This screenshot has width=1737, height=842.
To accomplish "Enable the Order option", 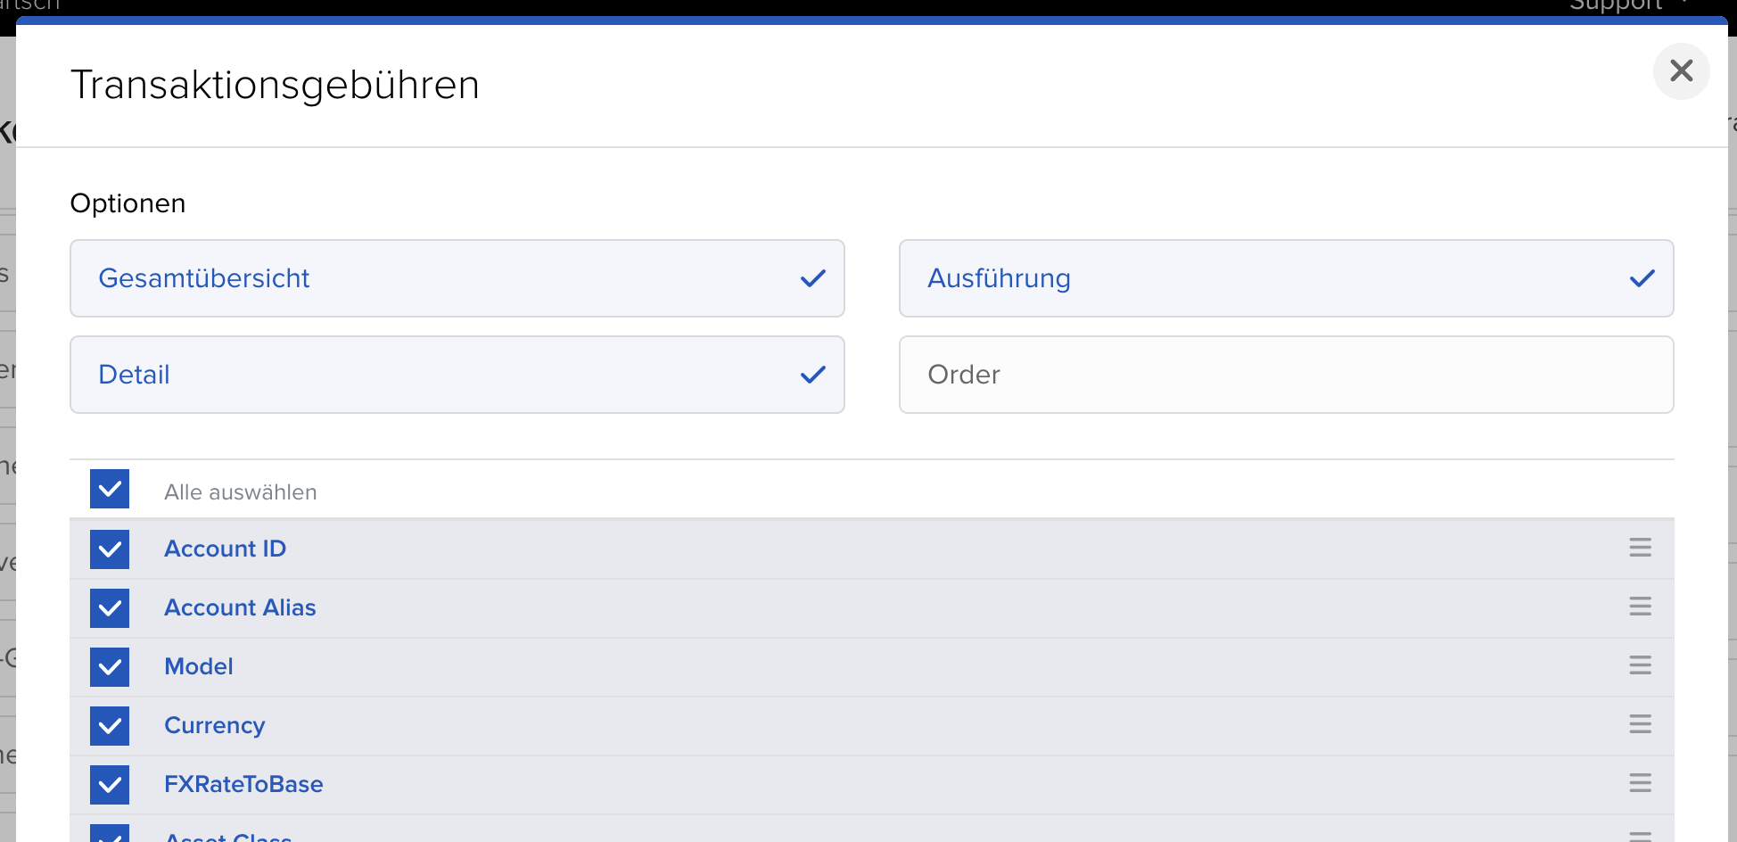I will pyautogui.click(x=1286, y=375).
